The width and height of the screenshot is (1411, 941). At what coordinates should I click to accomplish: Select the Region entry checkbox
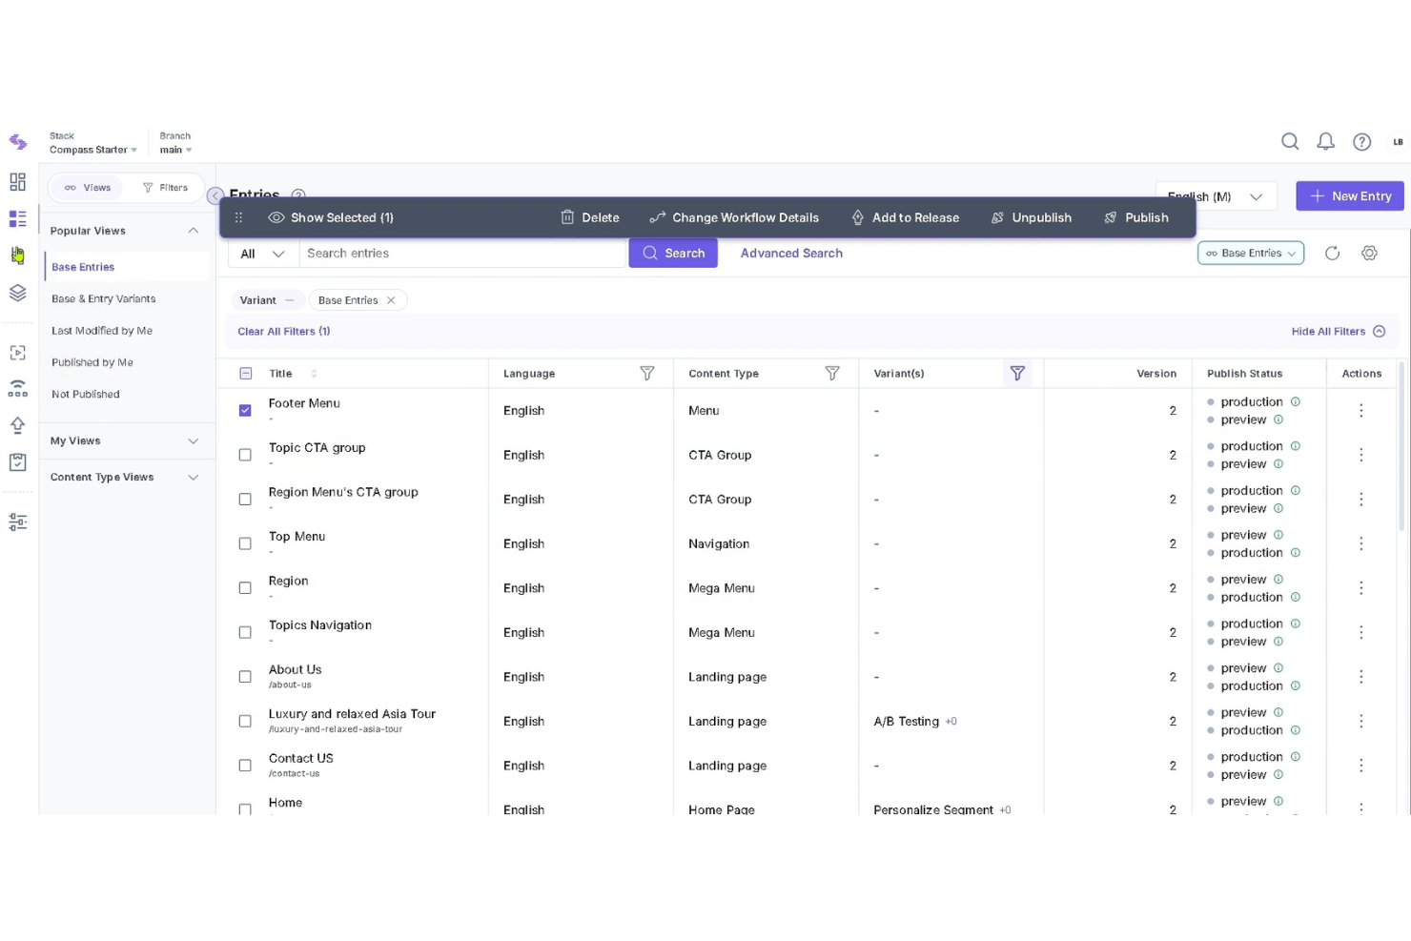(x=245, y=588)
